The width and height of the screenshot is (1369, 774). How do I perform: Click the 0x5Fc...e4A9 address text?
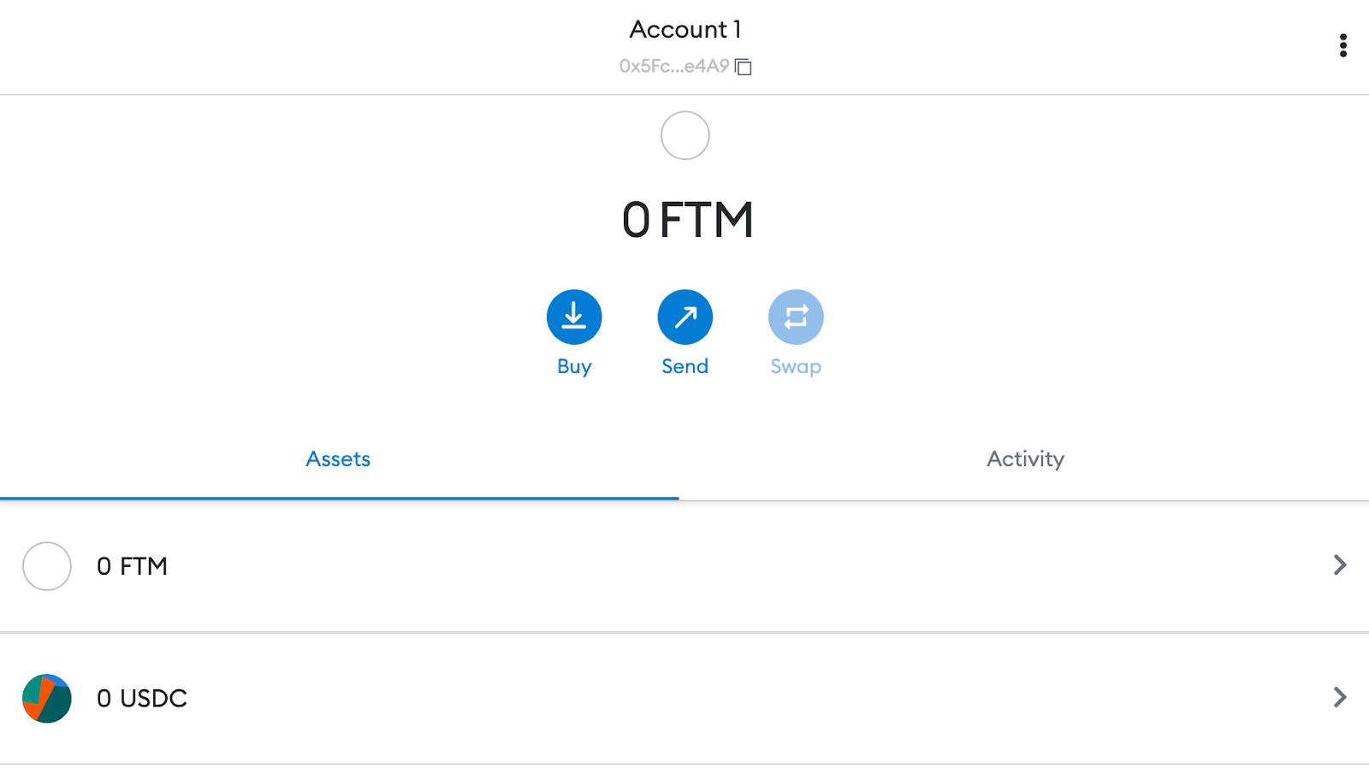pos(673,67)
